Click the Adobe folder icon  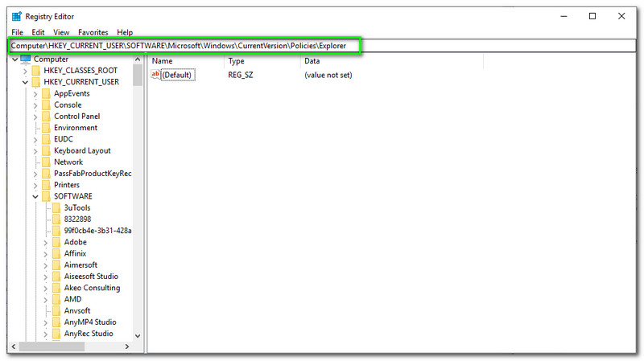pos(56,243)
